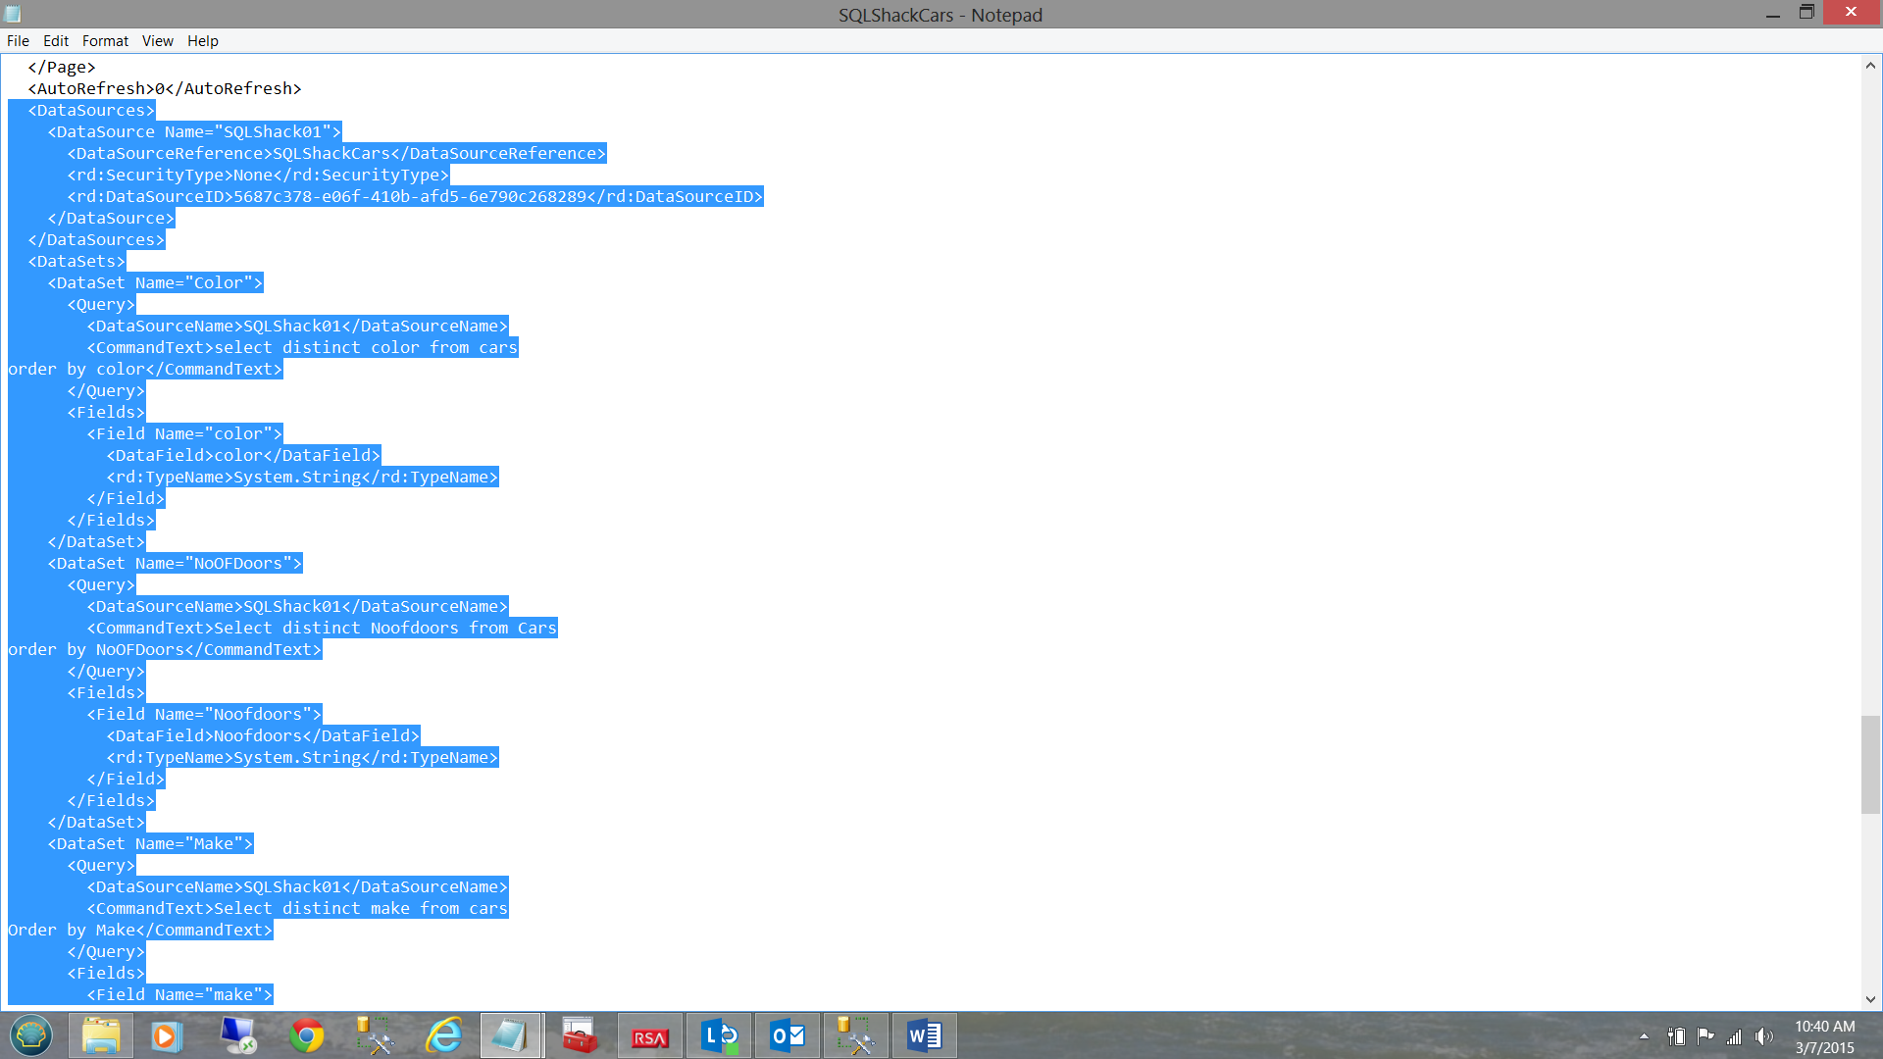This screenshot has height=1059, width=1883.
Task: Open Internet Explorer from taskbar
Action: 443,1035
